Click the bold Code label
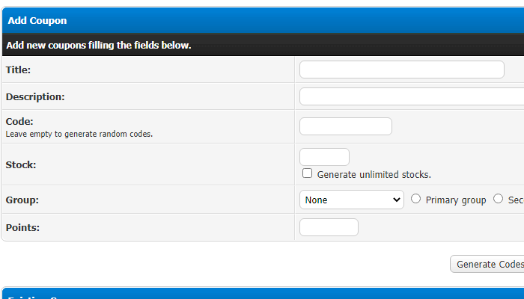The width and height of the screenshot is (524, 299). coord(19,121)
